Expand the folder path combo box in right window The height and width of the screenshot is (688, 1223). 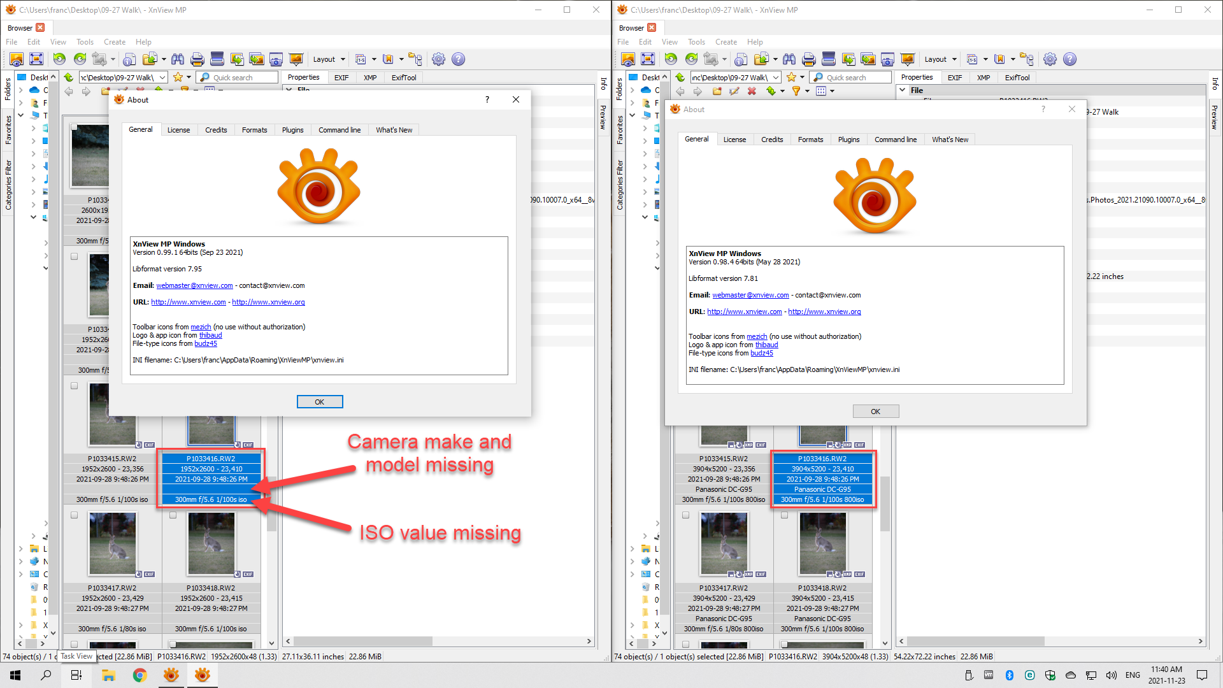[x=776, y=78]
